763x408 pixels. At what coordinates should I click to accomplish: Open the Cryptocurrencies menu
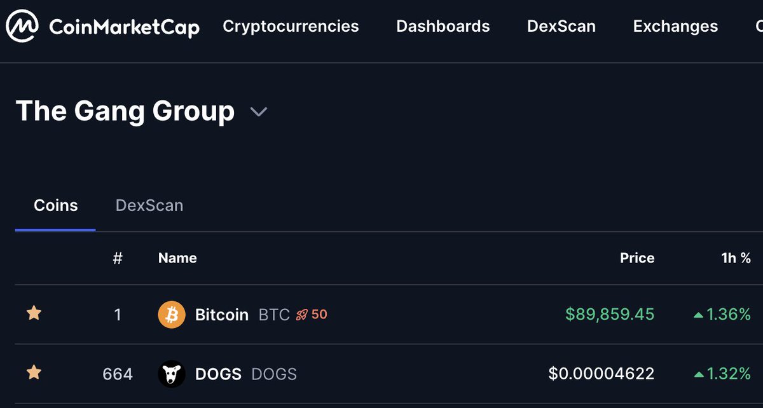tap(291, 27)
